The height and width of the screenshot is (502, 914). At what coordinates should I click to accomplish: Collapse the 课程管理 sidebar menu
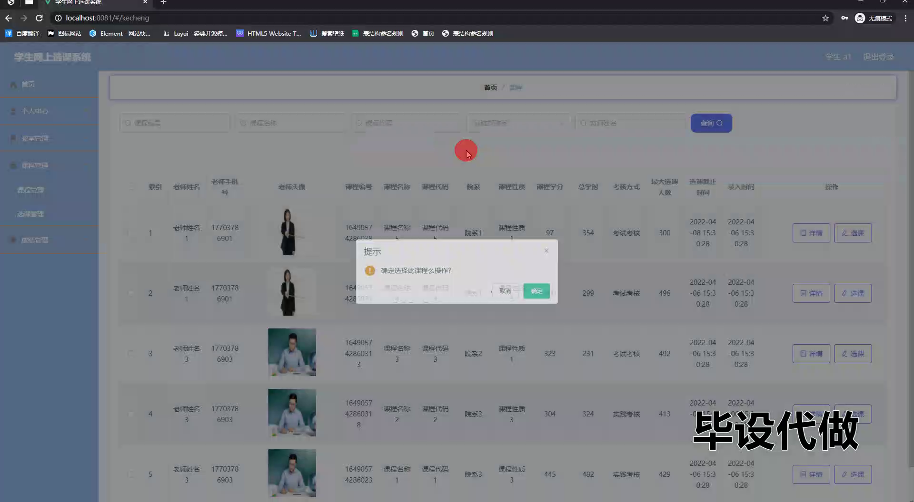tap(49, 165)
